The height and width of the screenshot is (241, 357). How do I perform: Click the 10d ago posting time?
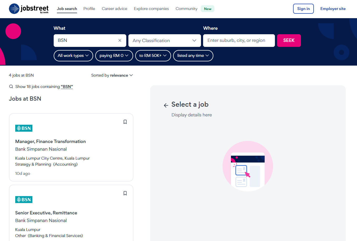pos(23,174)
